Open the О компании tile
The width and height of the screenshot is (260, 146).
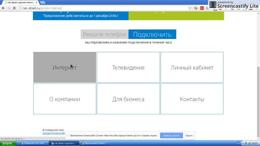tap(65, 99)
